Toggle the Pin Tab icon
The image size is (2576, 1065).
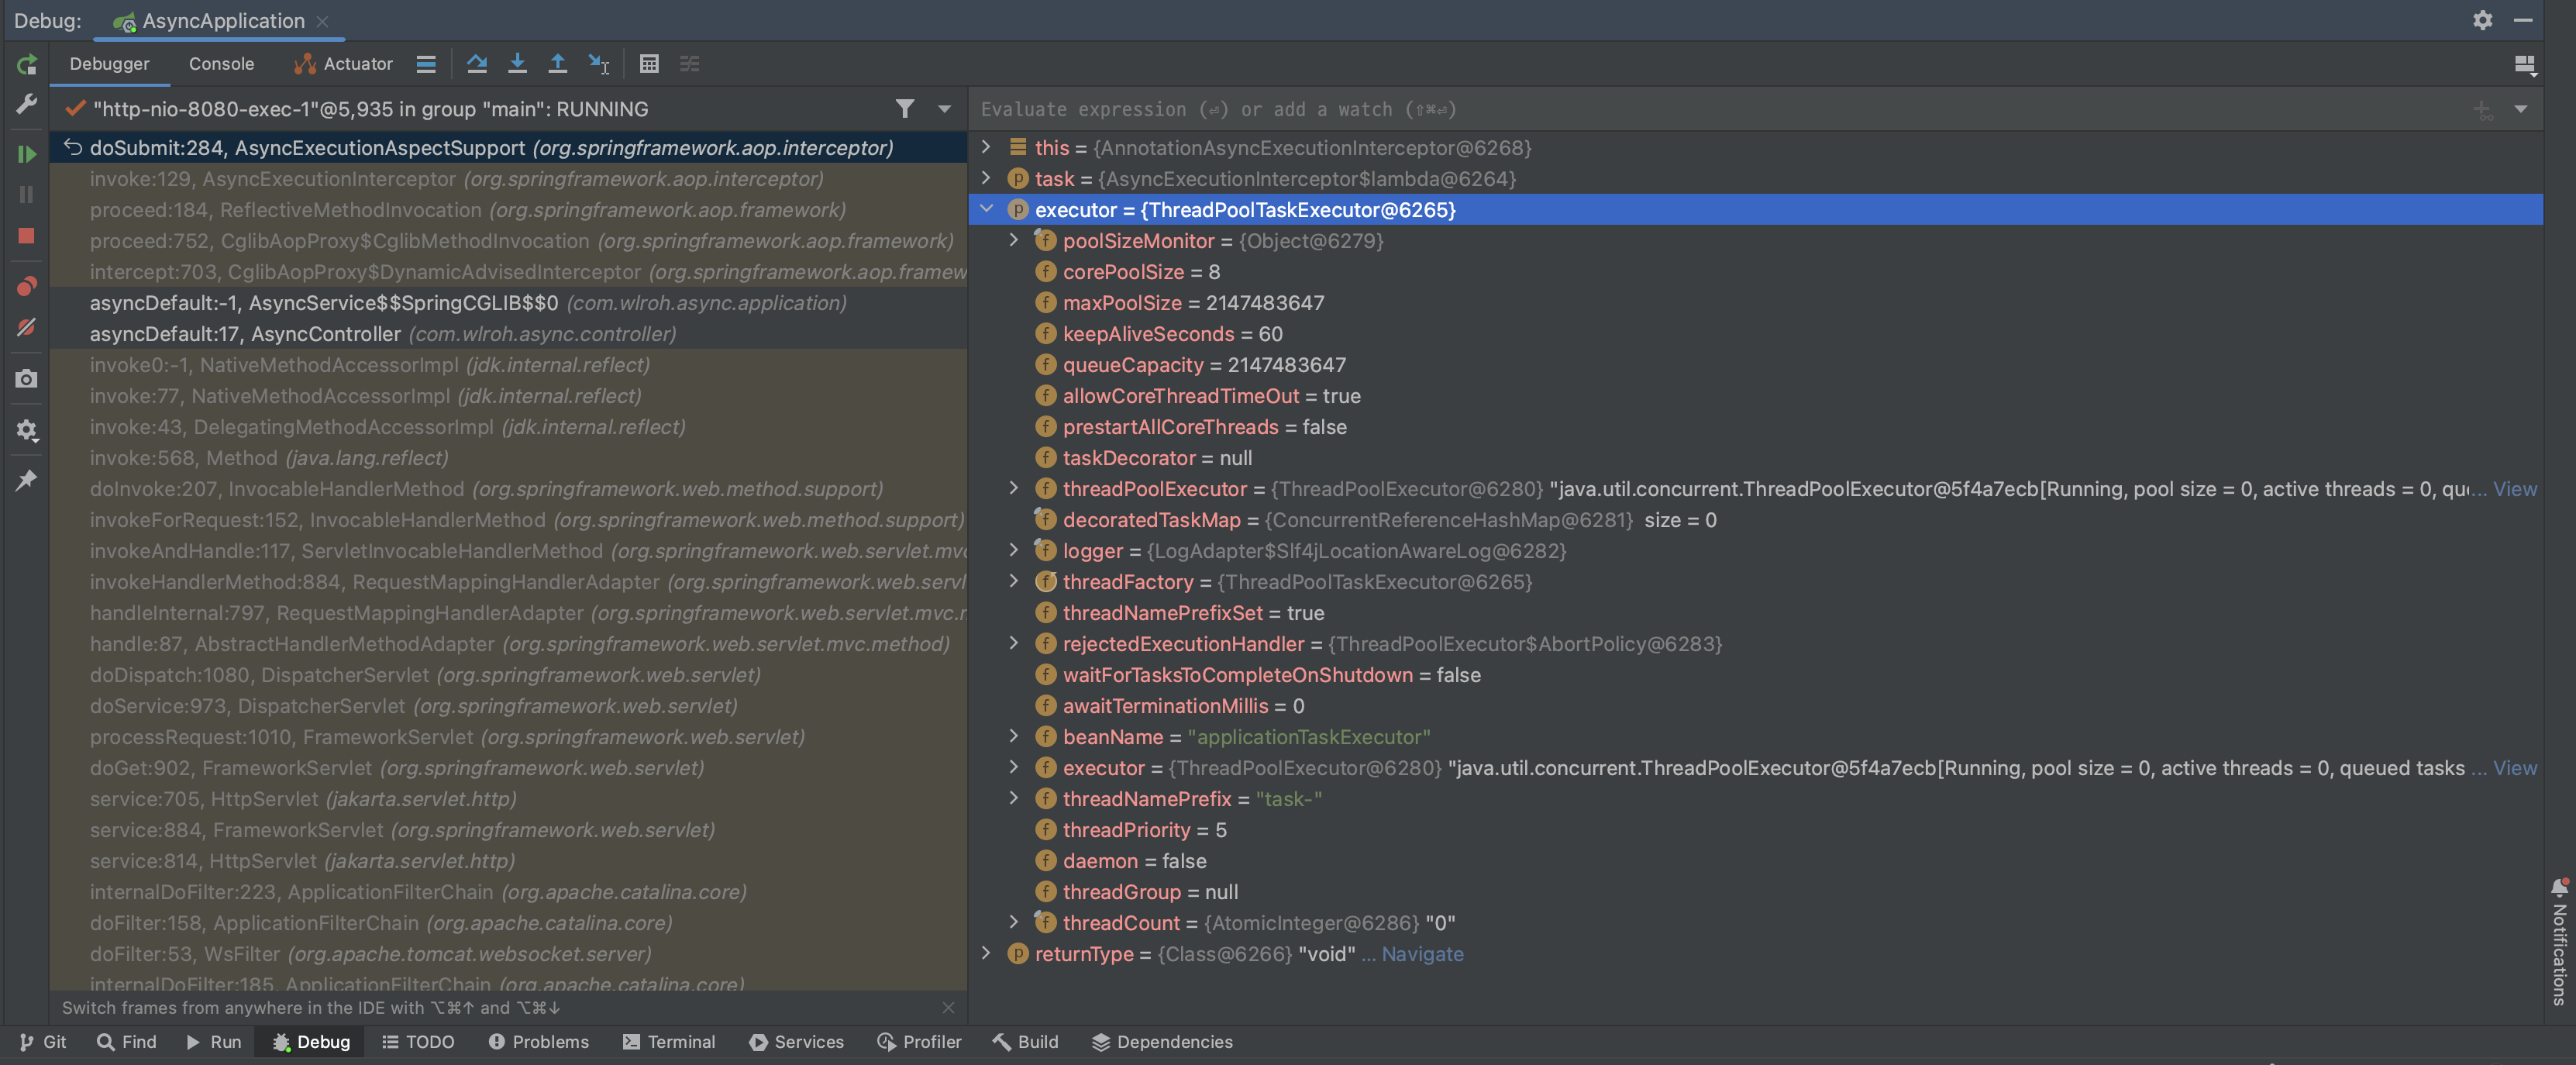pos(27,481)
